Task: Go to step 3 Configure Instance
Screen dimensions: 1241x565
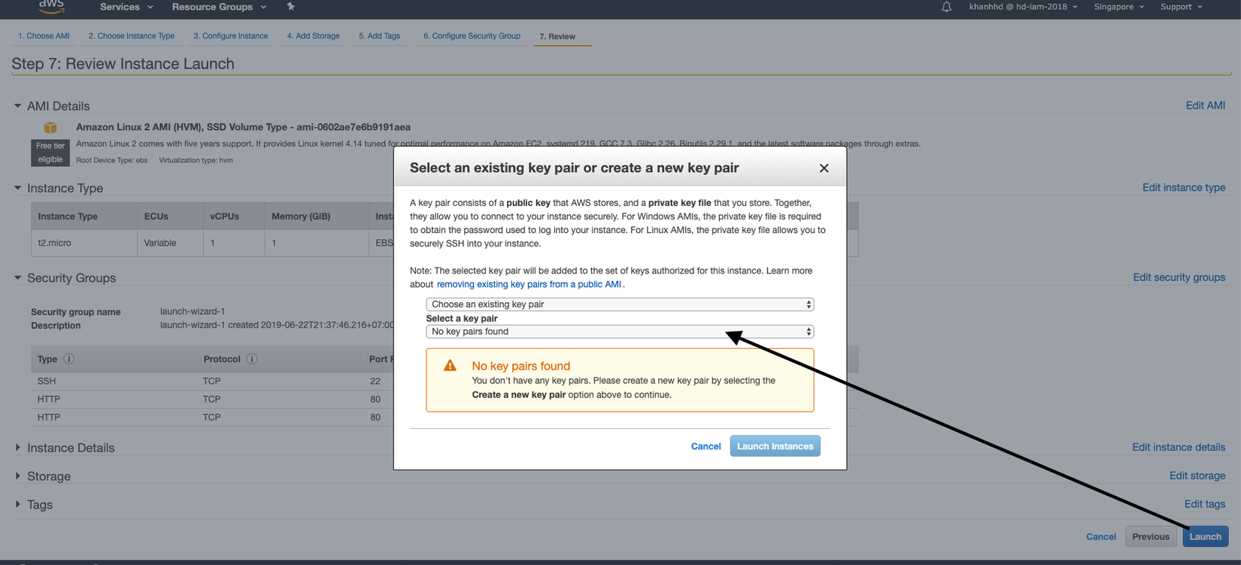Action: 230,36
